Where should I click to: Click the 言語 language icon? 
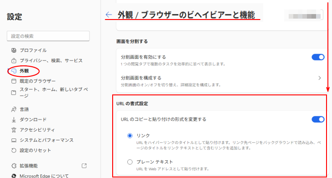[14, 109]
